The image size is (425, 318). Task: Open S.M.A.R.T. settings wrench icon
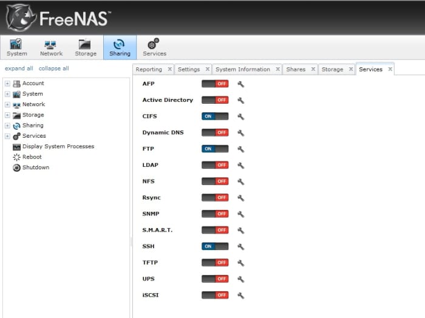click(240, 231)
